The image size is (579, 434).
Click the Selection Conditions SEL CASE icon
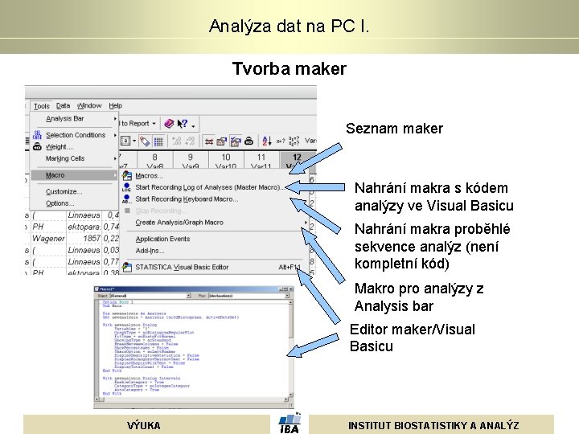coord(37,135)
